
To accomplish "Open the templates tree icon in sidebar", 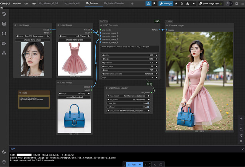I will (x=4, y=53).
